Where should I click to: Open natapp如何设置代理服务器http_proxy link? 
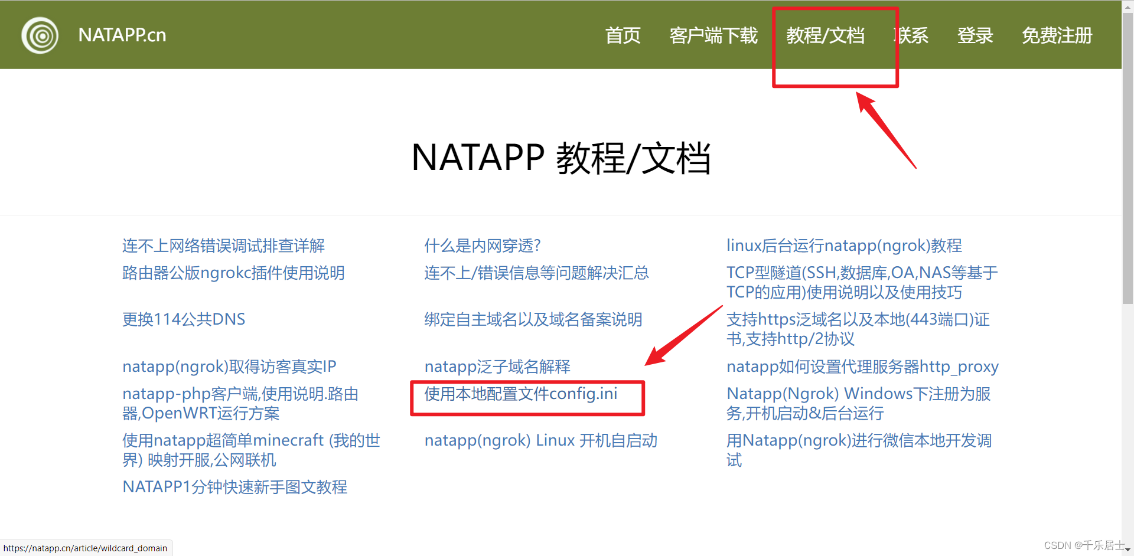(862, 367)
